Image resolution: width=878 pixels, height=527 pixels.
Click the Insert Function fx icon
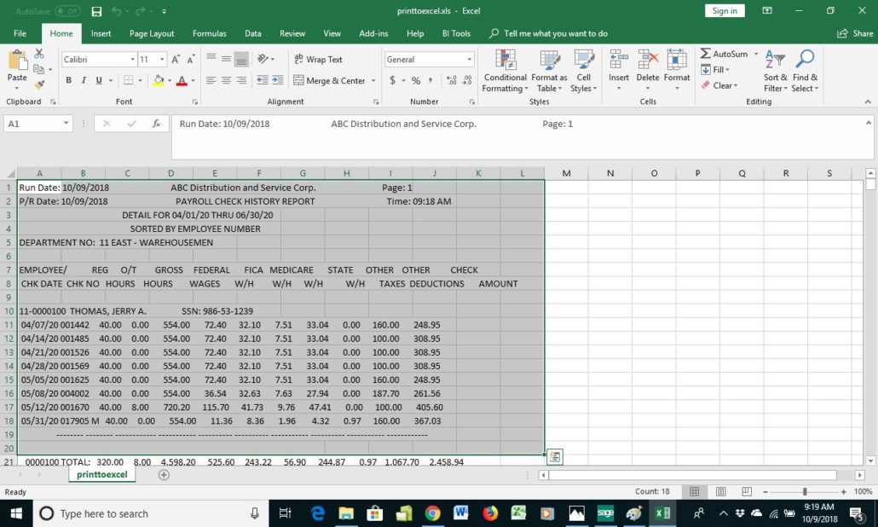156,124
